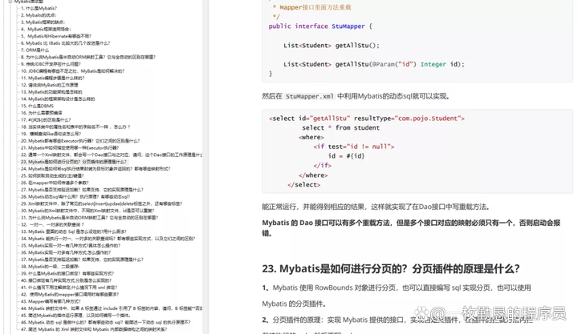This screenshot has height=334, width=578.
Task: Open outline item 28 on Mybatis dynamic sql usage
Action: coord(75,197)
